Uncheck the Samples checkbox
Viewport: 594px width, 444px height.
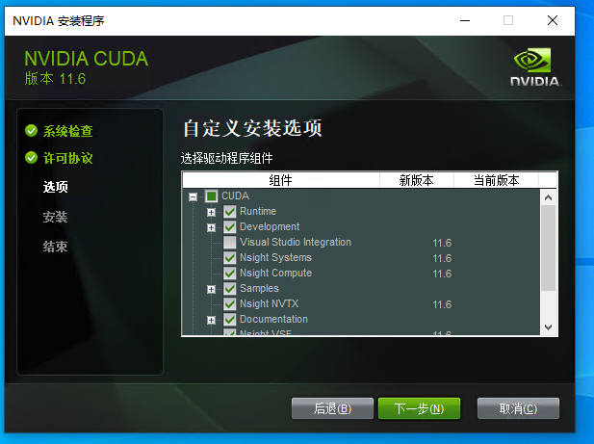[229, 289]
